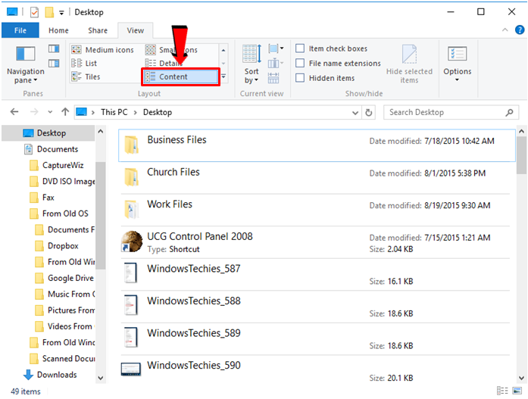This screenshot has width=528, height=399.
Task: Select the Fax folder in tree
Action: 42,198
